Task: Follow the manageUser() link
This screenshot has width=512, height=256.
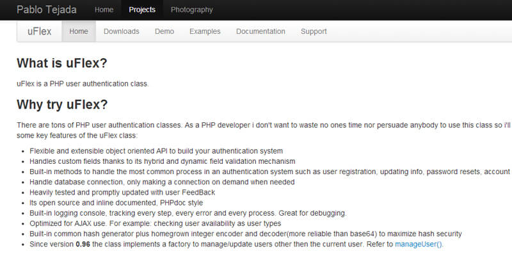Action: click(x=419, y=244)
